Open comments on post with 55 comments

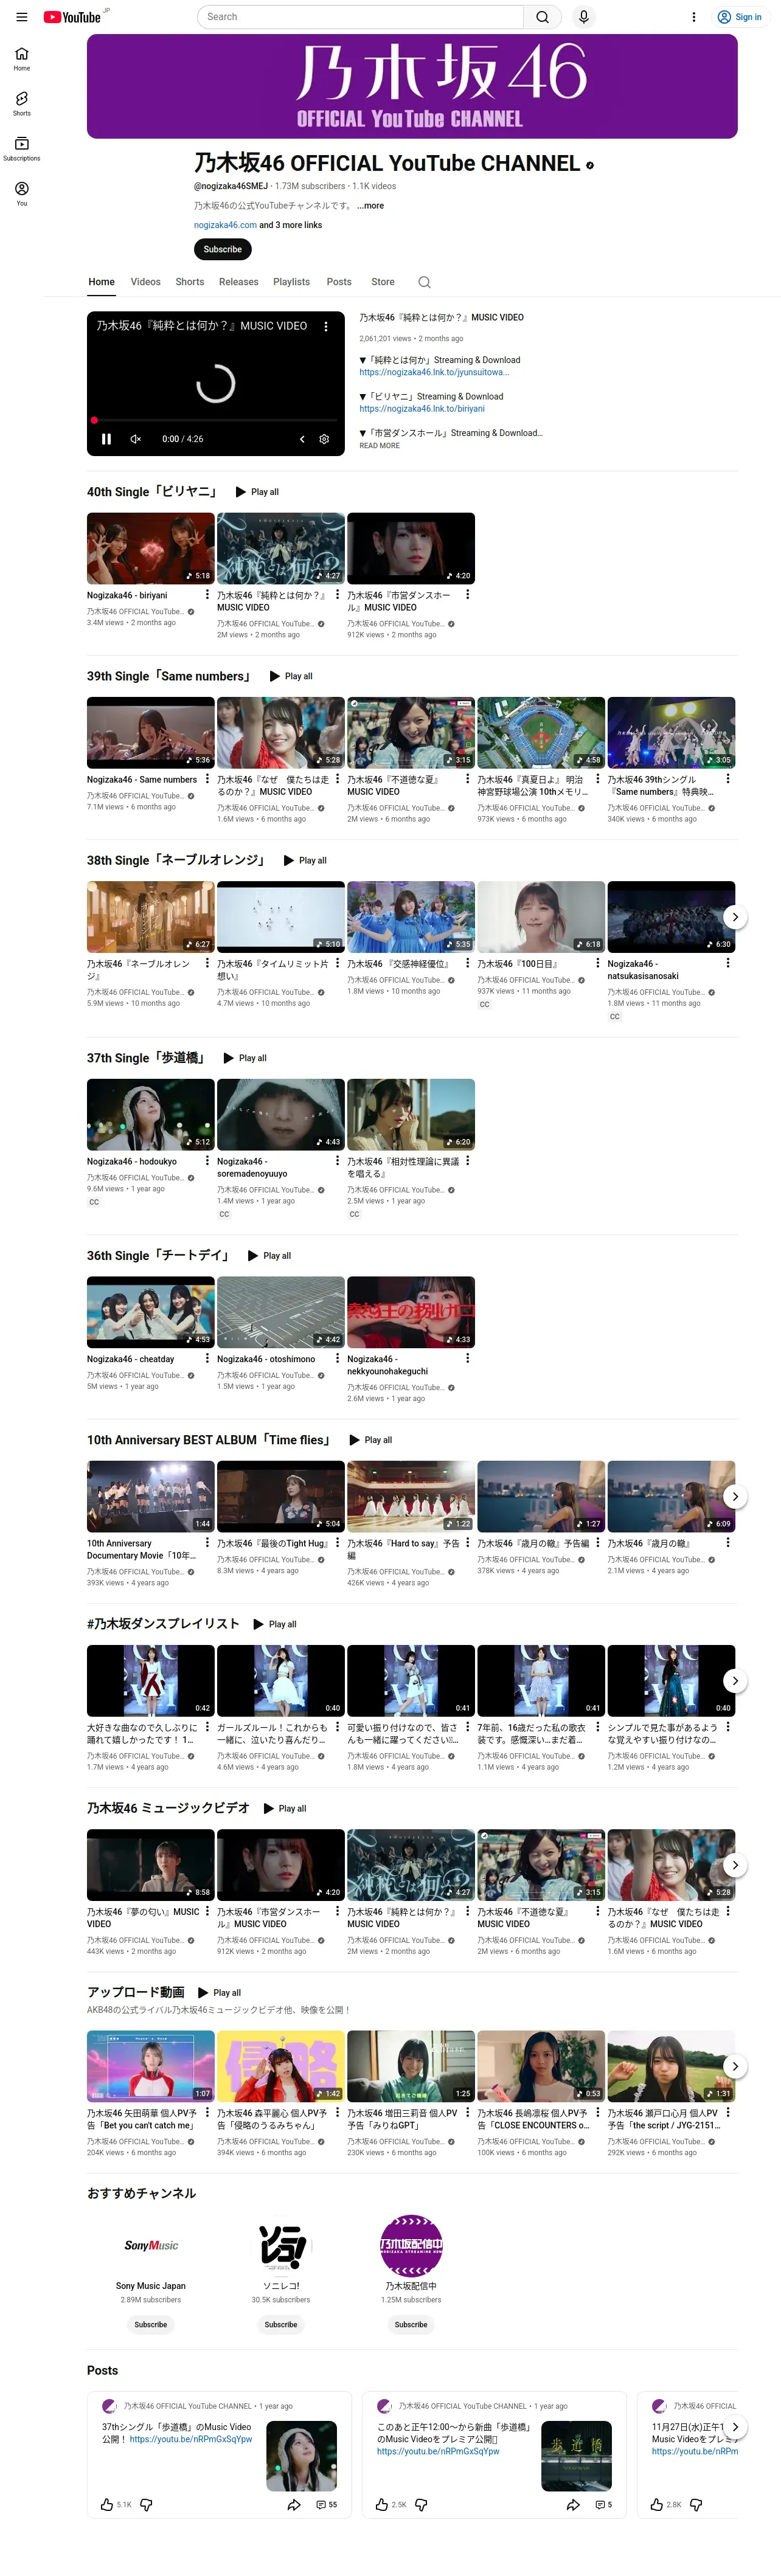[326, 2504]
